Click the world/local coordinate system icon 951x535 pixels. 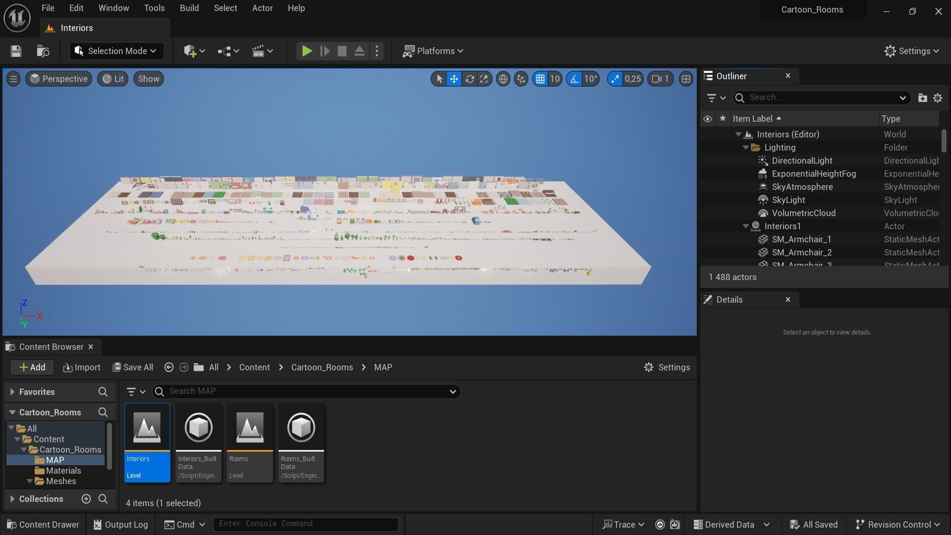[503, 79]
